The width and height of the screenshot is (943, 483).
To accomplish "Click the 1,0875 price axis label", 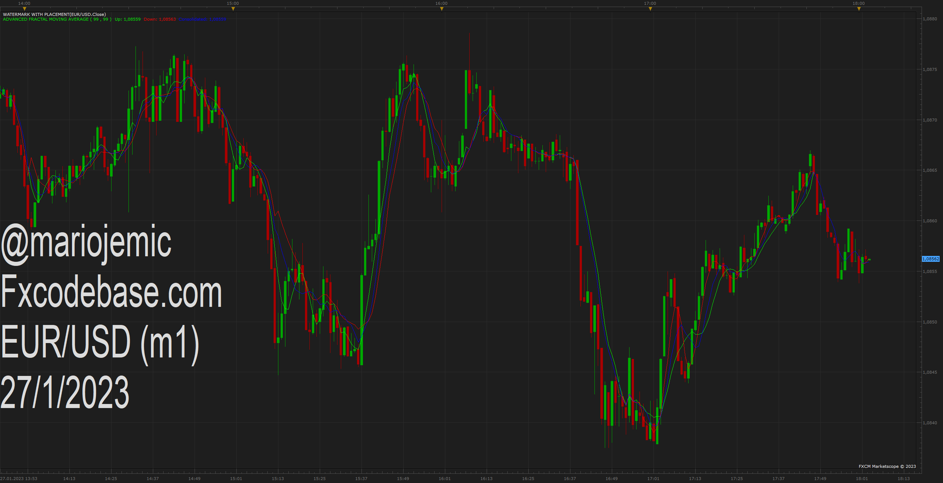I will click(930, 69).
